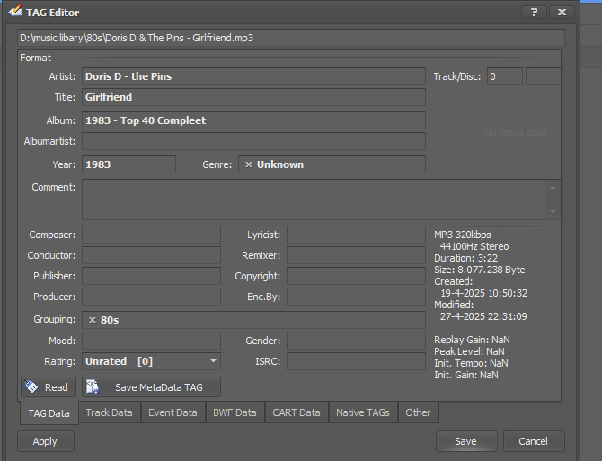Click the Artist input field
The height and width of the screenshot is (461, 602).
(252, 76)
